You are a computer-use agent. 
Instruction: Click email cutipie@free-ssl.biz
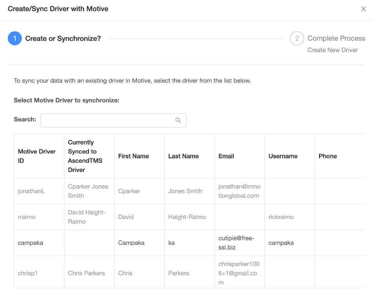[x=236, y=243]
